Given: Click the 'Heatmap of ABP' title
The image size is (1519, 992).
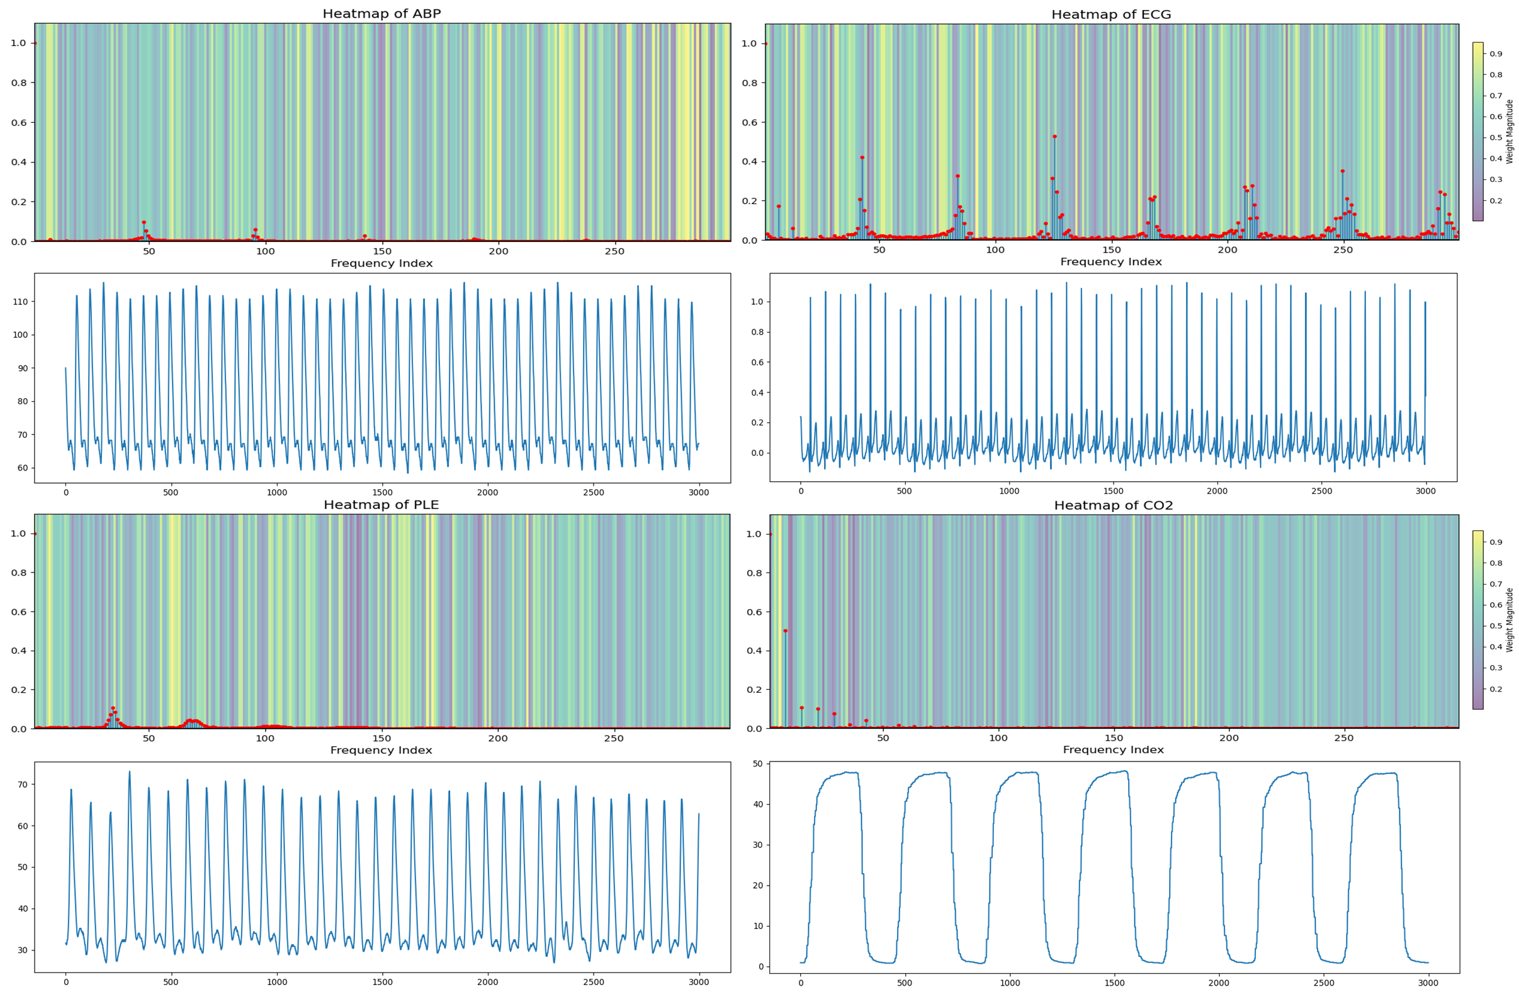Looking at the screenshot, I should pos(381,13).
